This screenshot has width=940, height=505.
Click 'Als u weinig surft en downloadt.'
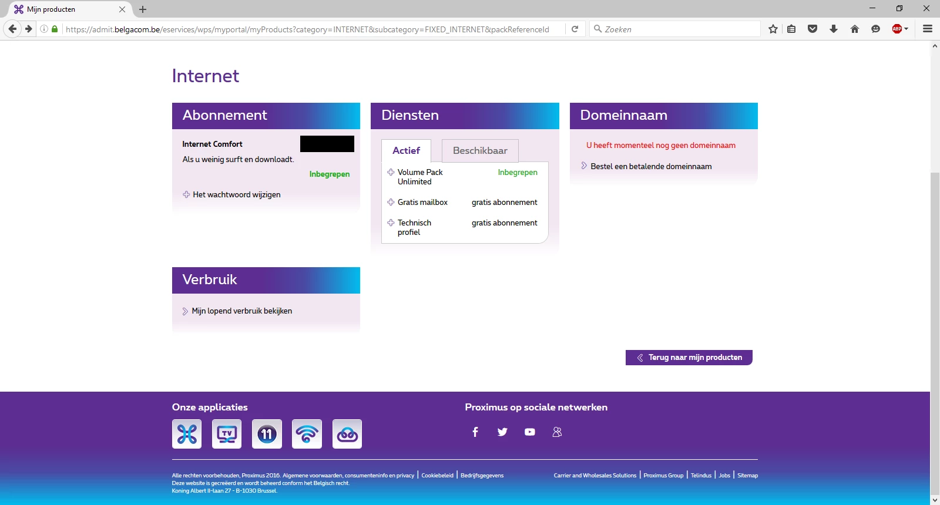(x=238, y=159)
